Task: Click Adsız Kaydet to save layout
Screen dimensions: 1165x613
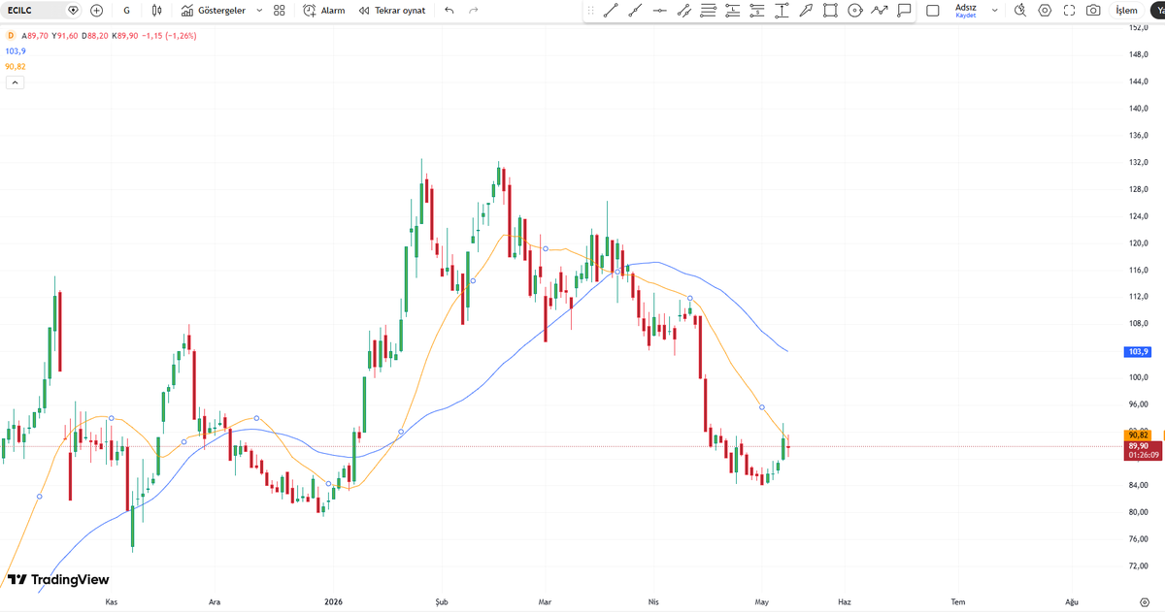Action: 966,11
